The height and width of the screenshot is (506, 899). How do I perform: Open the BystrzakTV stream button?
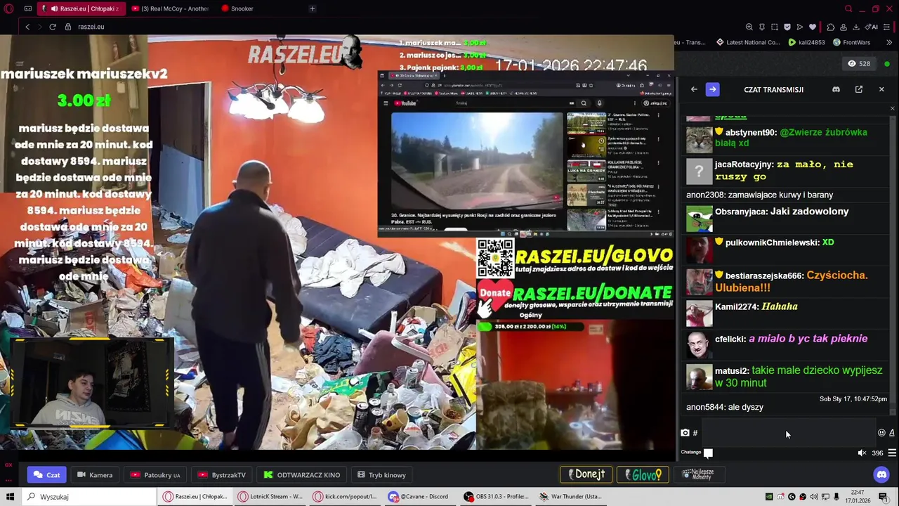click(222, 475)
